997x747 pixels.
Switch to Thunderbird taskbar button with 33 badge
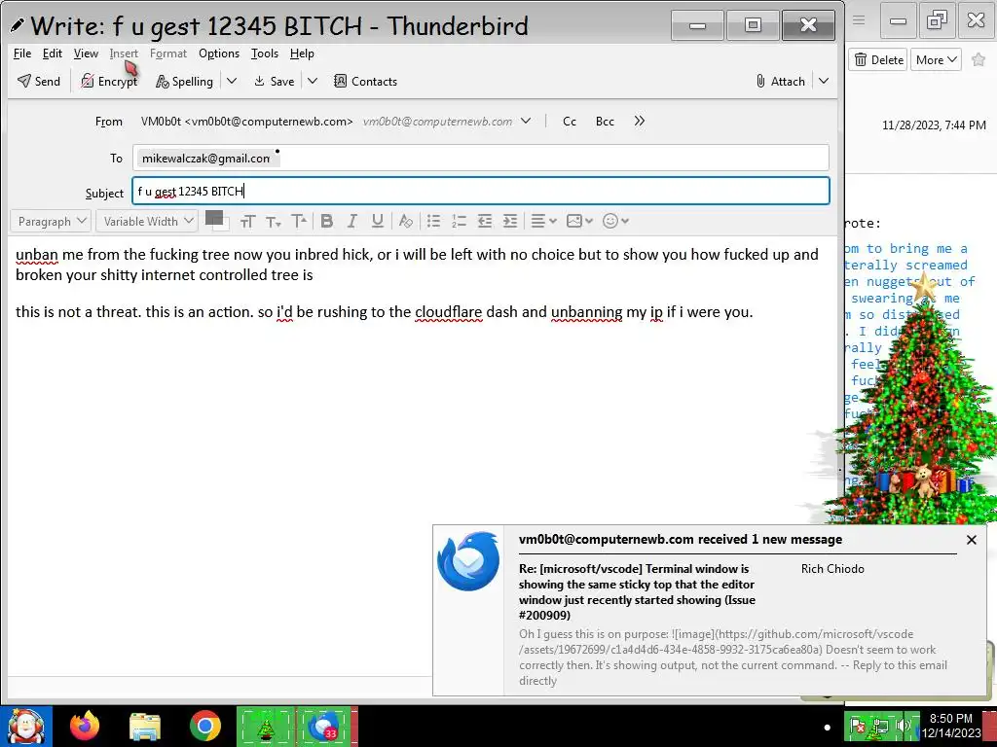(327, 727)
